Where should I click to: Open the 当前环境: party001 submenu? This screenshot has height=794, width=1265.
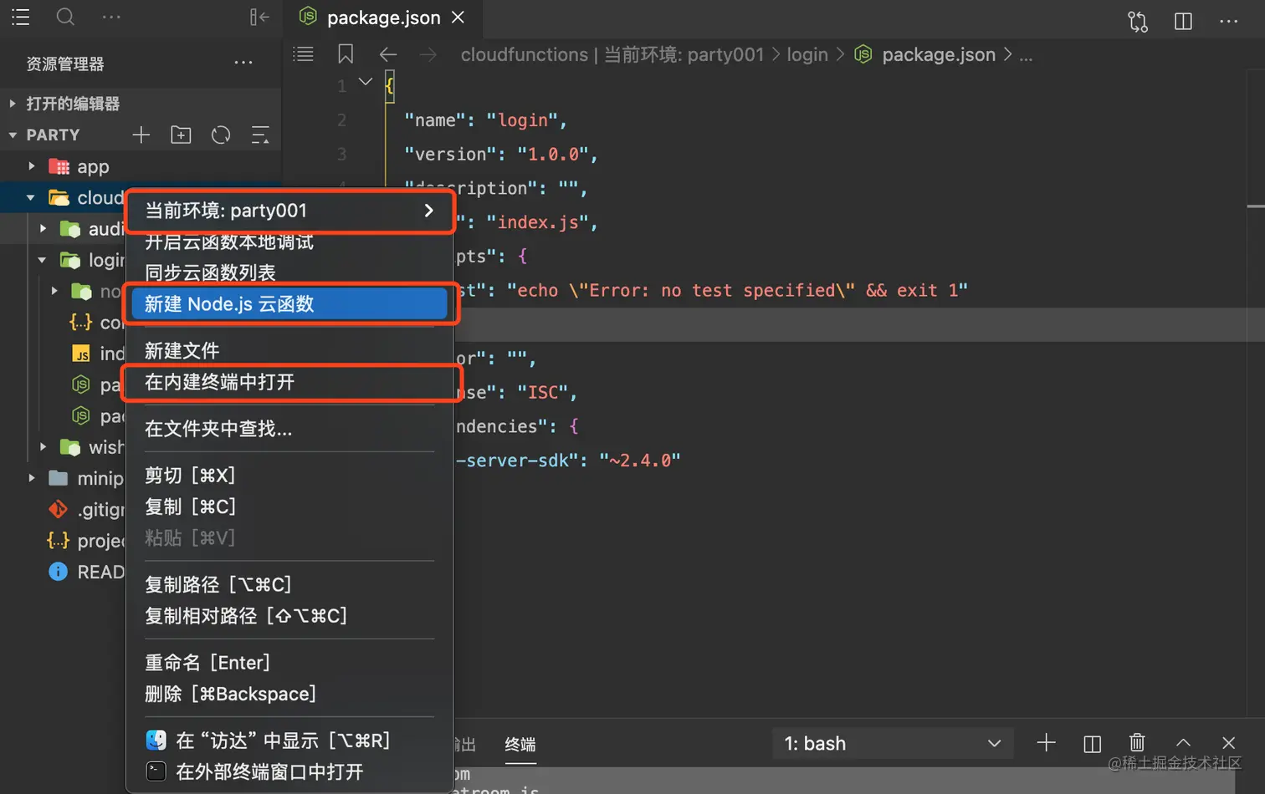tap(289, 211)
